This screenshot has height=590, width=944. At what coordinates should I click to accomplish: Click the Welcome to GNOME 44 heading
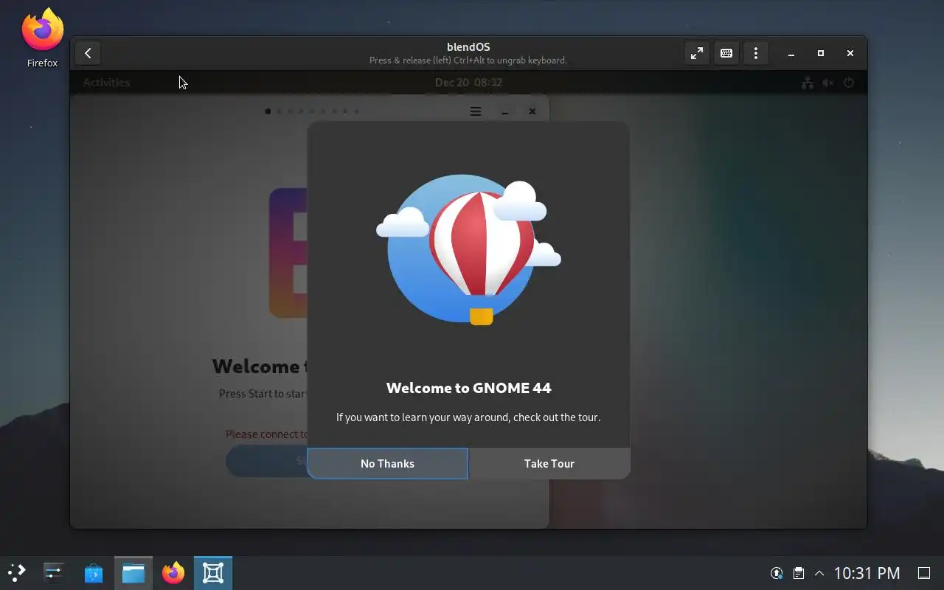[x=468, y=388]
